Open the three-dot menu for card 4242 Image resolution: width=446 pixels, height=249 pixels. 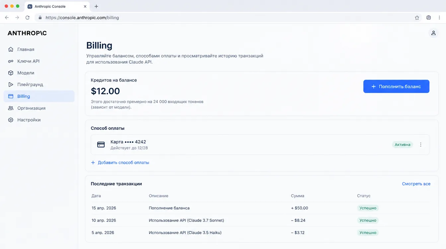pyautogui.click(x=421, y=145)
